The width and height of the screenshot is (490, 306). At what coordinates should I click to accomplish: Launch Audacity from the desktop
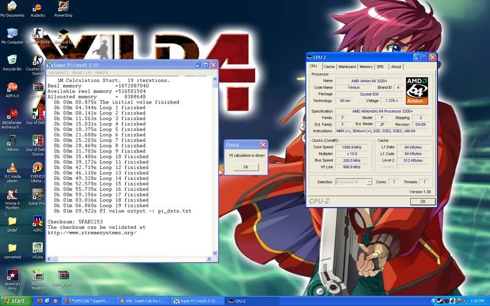click(38, 9)
